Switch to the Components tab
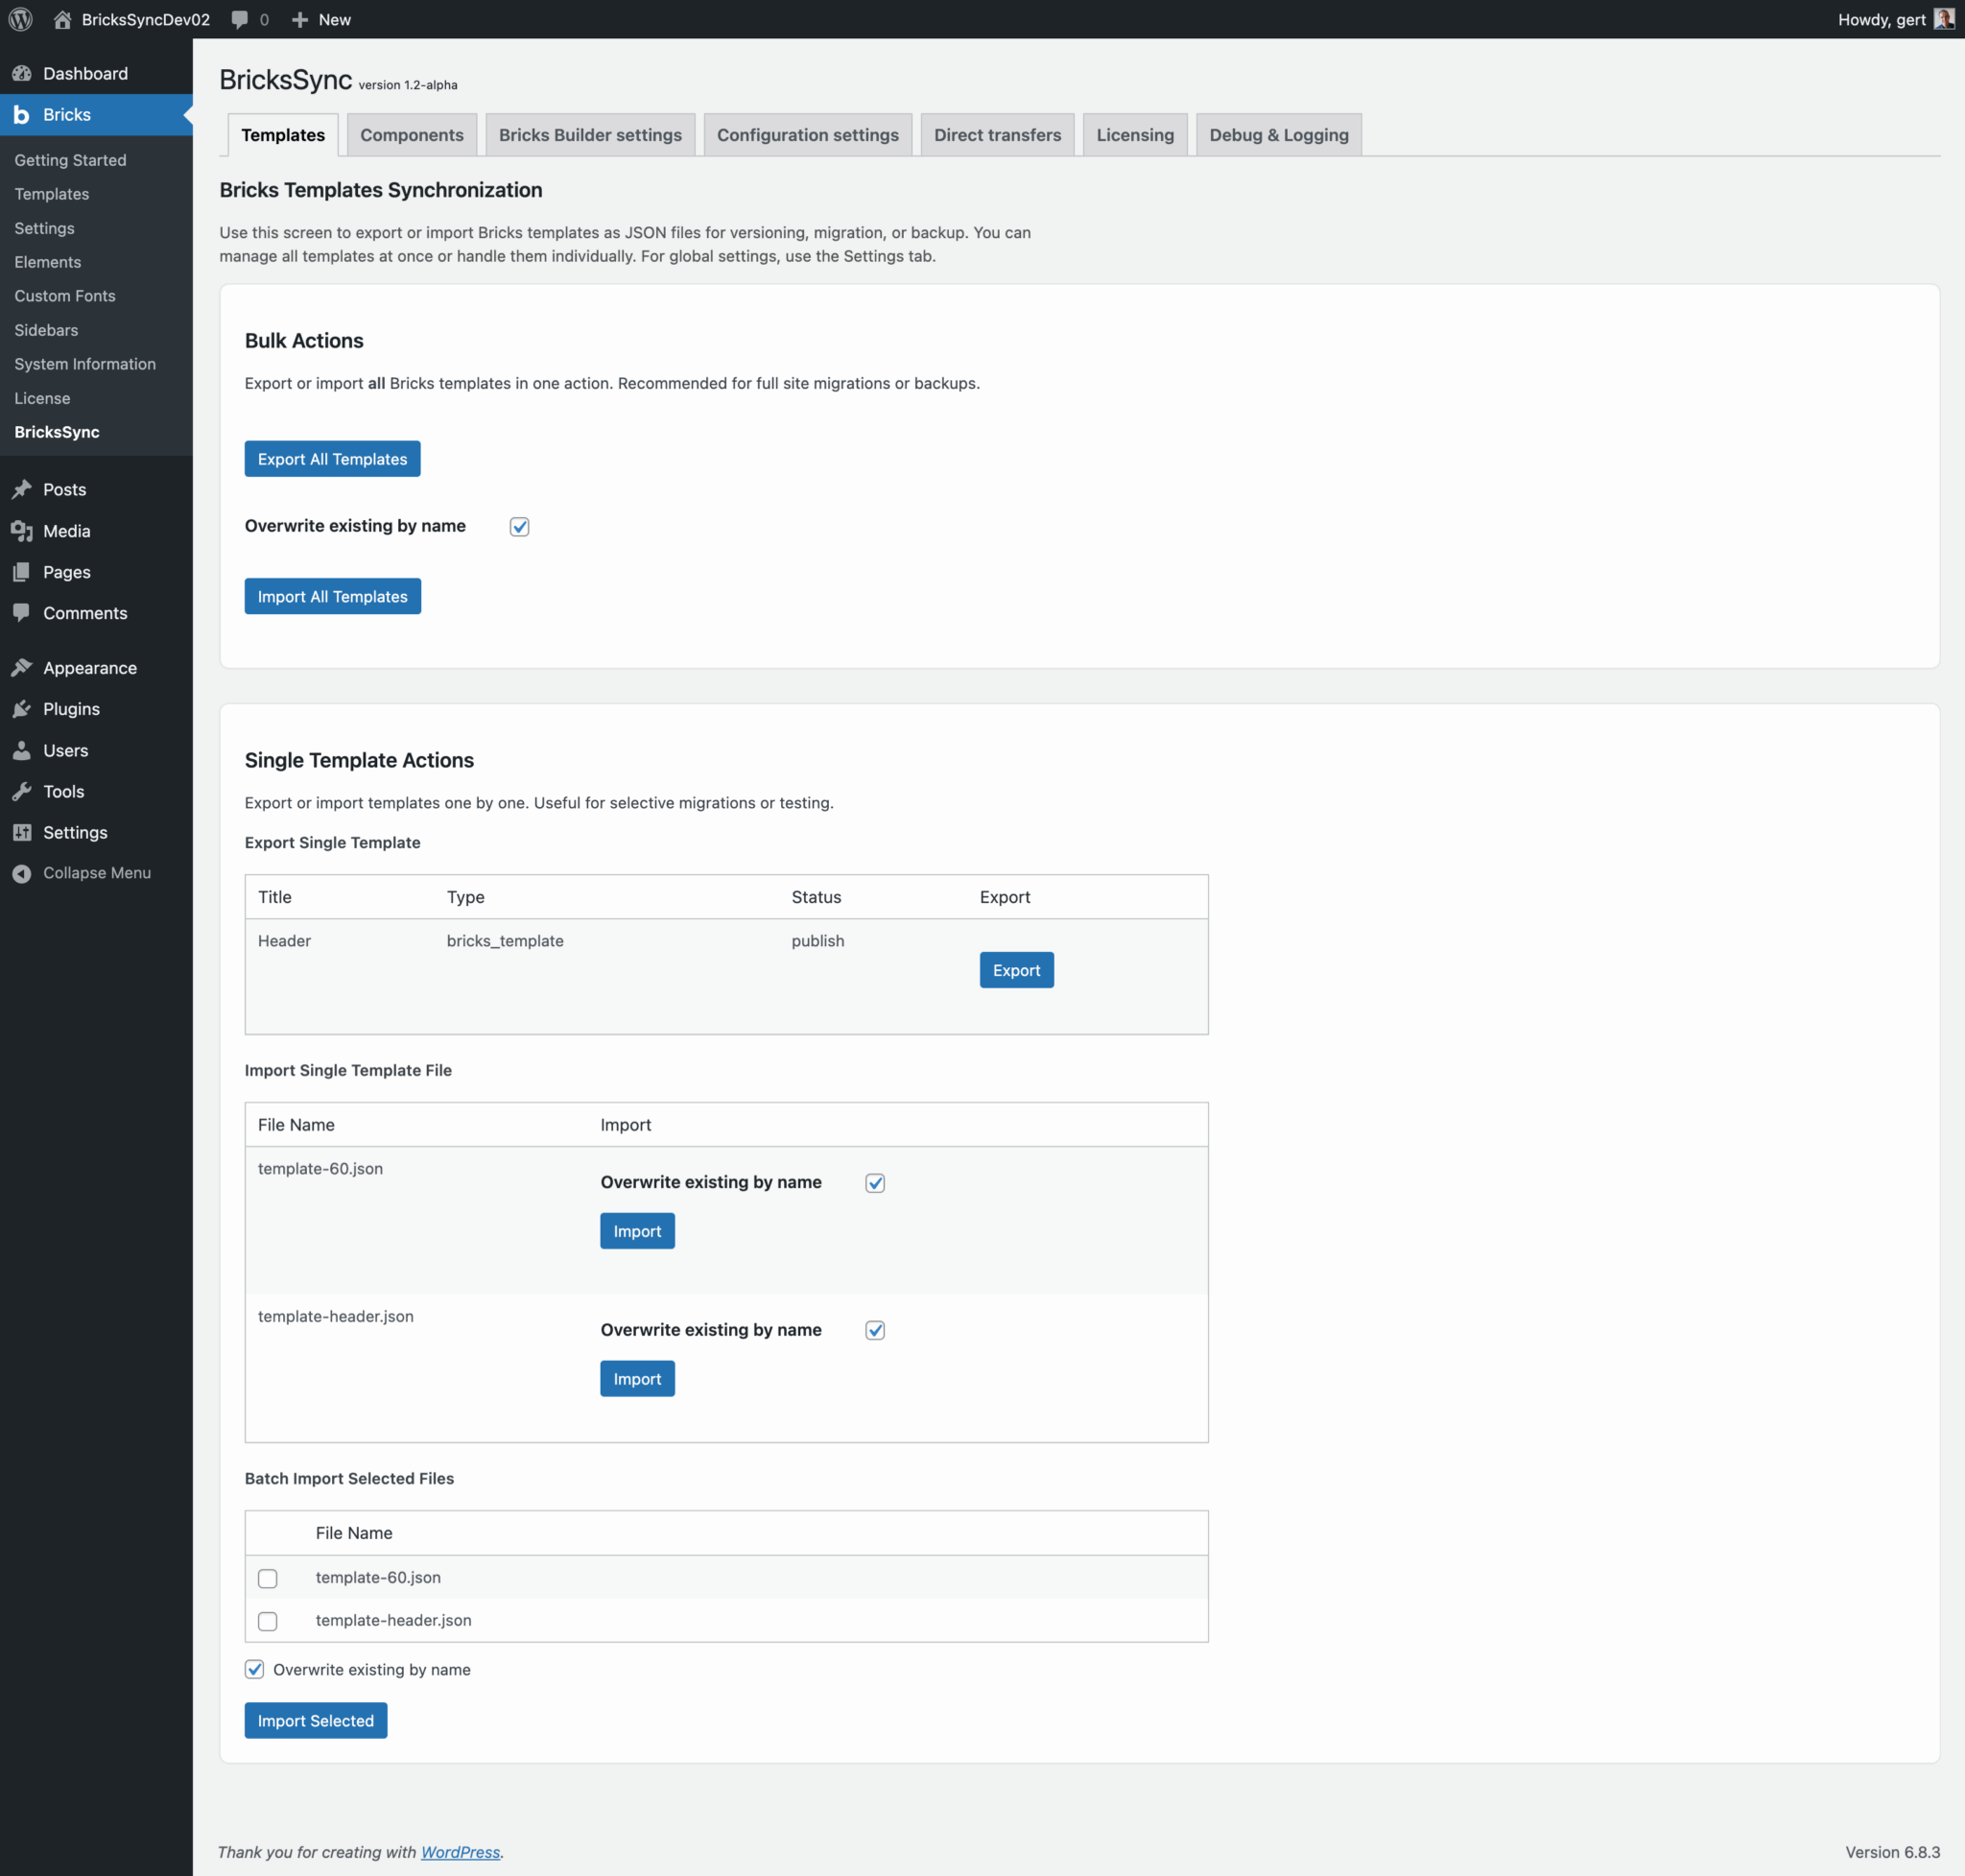The height and width of the screenshot is (1876, 1965). (x=411, y=134)
